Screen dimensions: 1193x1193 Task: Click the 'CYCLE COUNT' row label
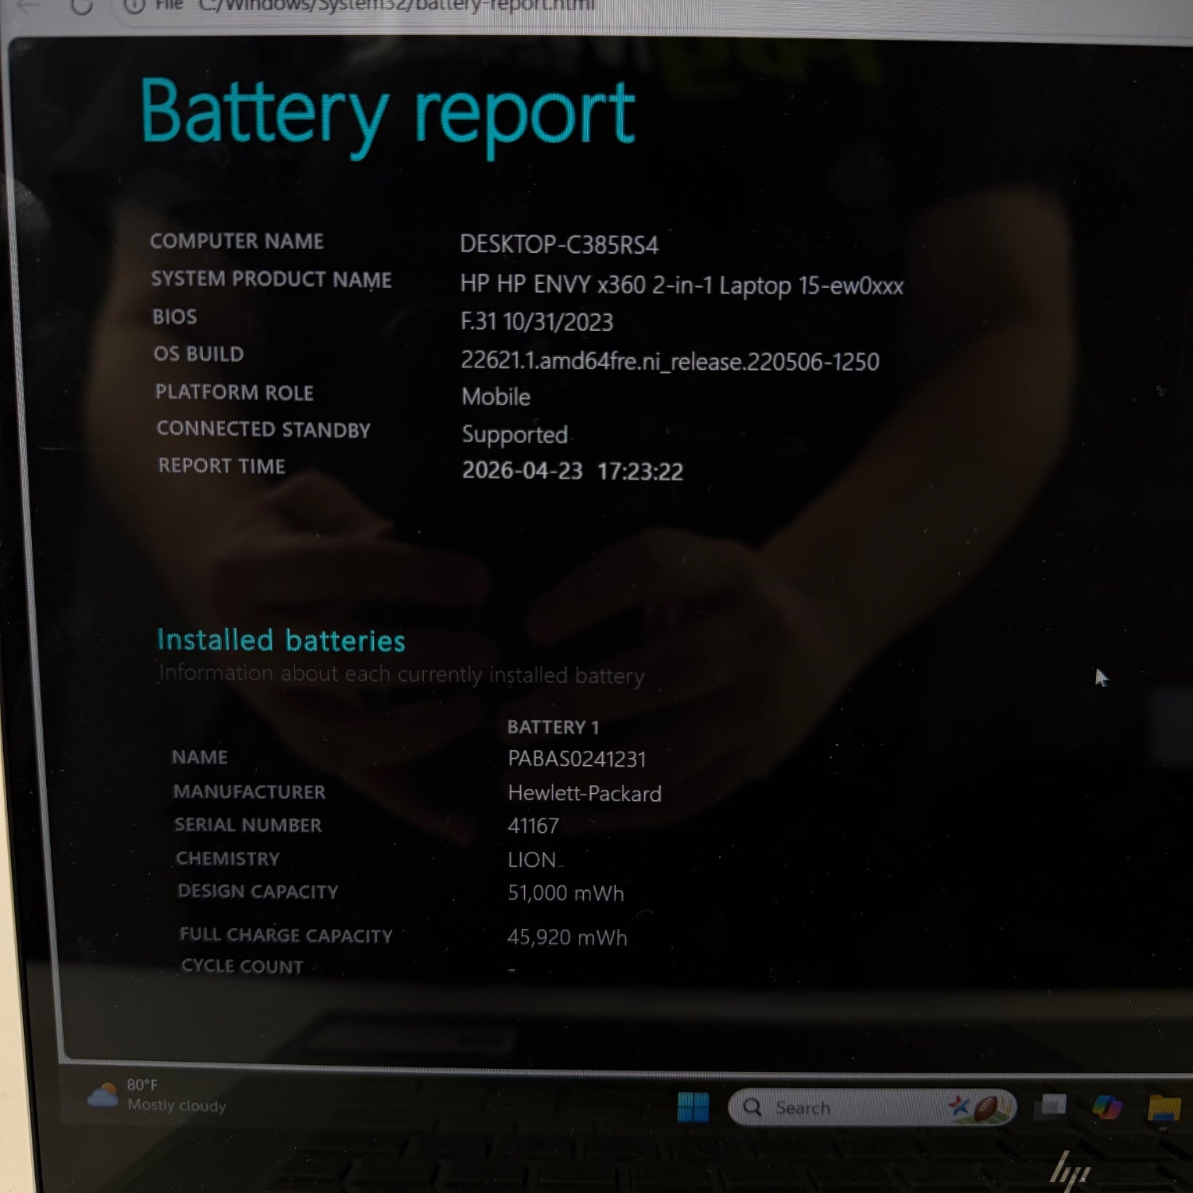(x=243, y=966)
